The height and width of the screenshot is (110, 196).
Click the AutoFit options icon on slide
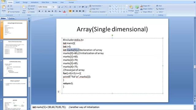click(x=58, y=92)
